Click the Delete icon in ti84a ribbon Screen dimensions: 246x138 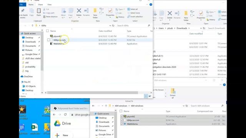79,11
